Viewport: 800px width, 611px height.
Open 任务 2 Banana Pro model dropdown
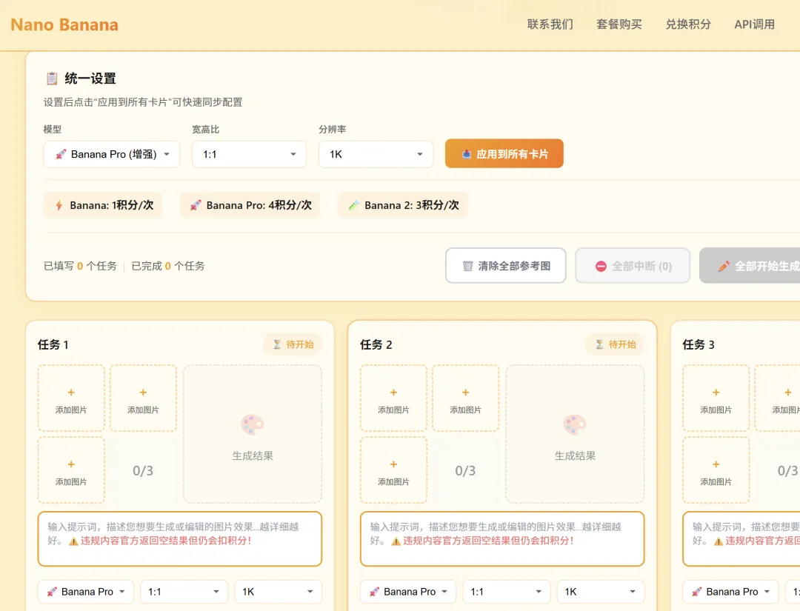click(x=408, y=592)
